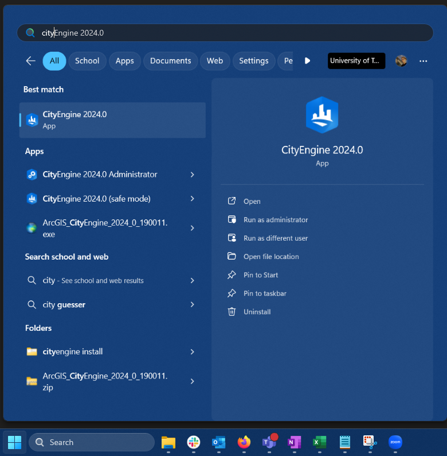Switch to the Apps filter tab

click(125, 61)
